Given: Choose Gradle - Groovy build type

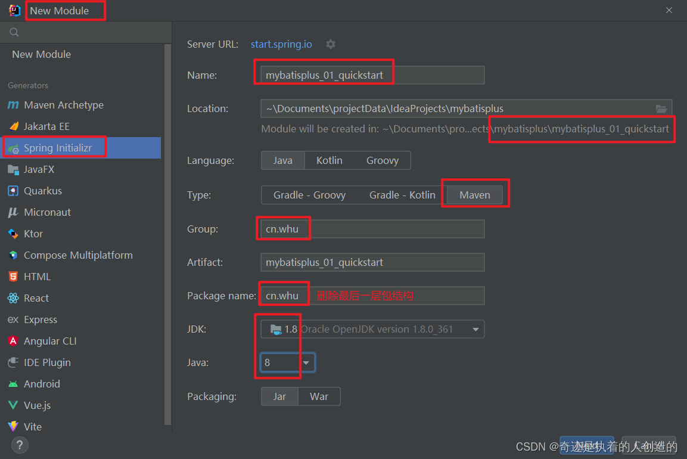Looking at the screenshot, I should [x=309, y=195].
